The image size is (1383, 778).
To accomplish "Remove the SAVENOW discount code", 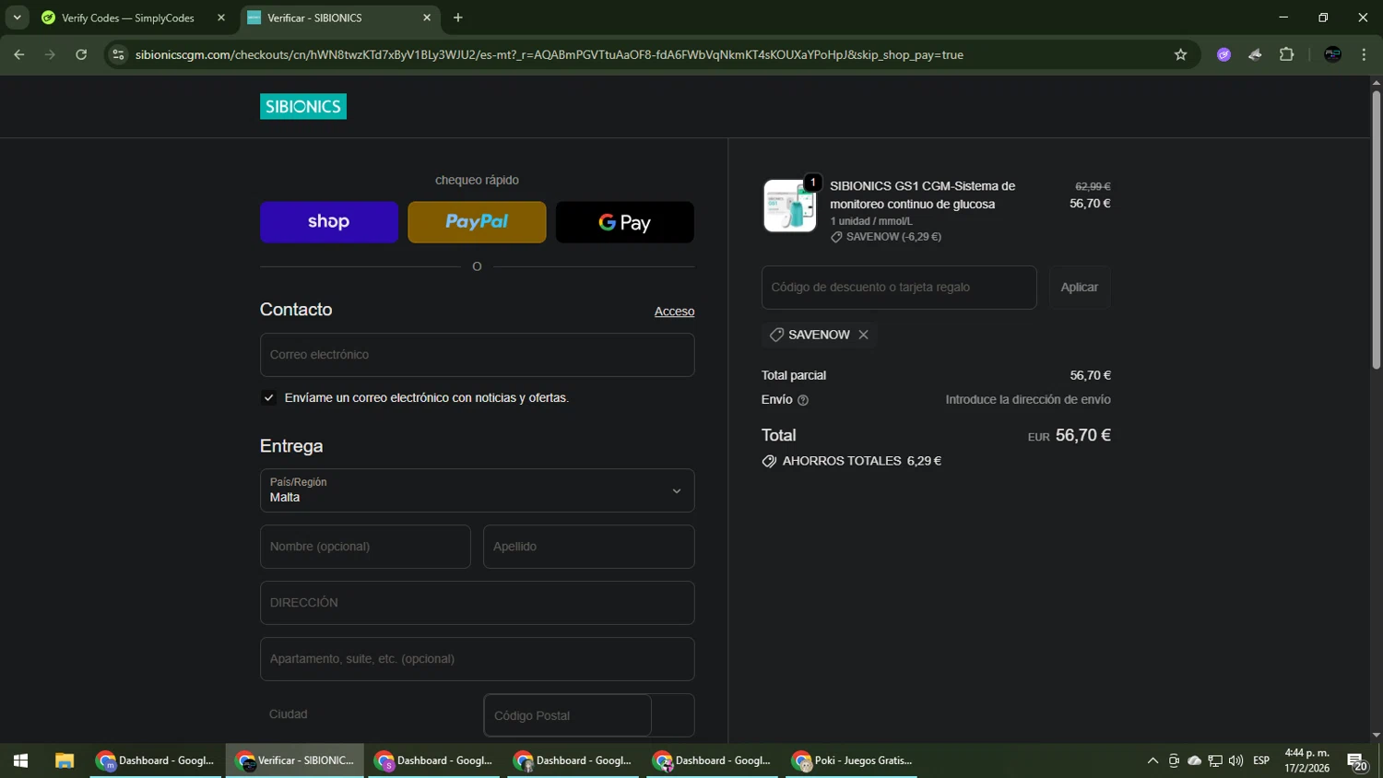I will [x=864, y=335].
